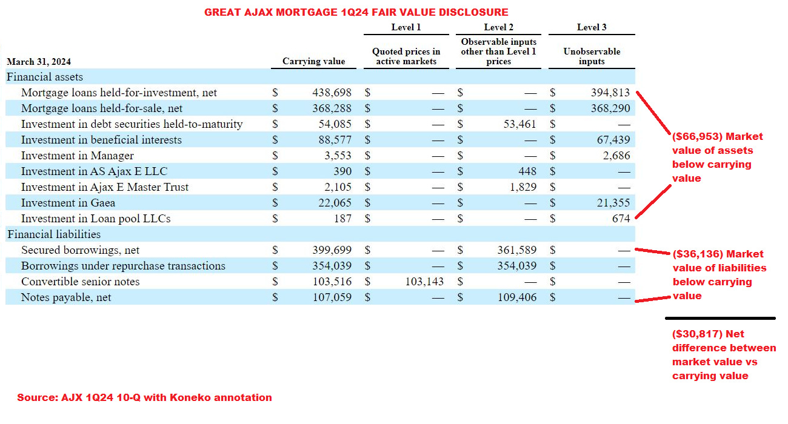
Task: Click carrying value 3,553
Action: point(338,156)
